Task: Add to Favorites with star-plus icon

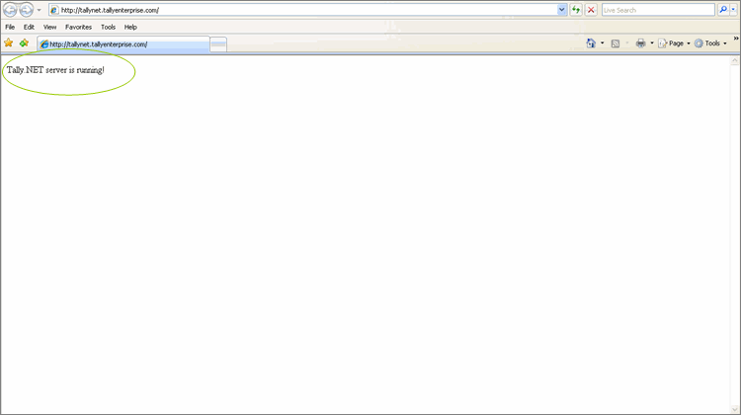Action: [x=24, y=43]
